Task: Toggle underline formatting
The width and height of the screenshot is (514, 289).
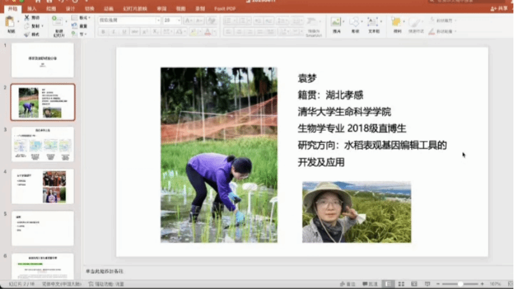Action: (123, 32)
